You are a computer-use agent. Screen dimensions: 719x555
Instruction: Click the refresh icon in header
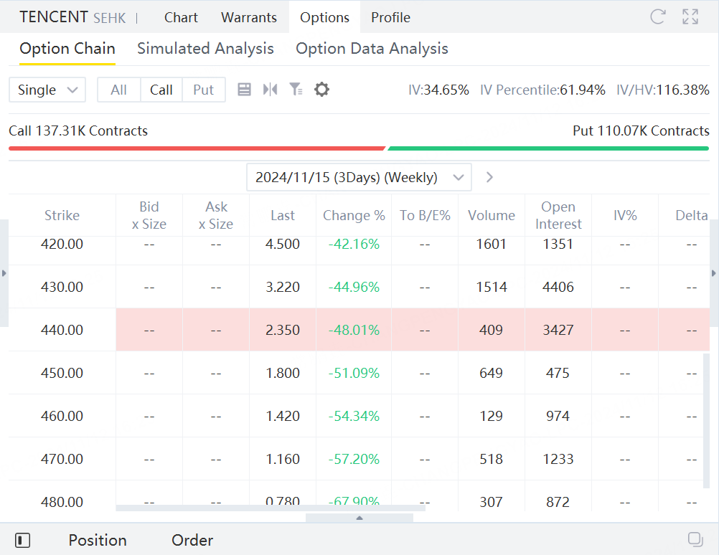657,17
